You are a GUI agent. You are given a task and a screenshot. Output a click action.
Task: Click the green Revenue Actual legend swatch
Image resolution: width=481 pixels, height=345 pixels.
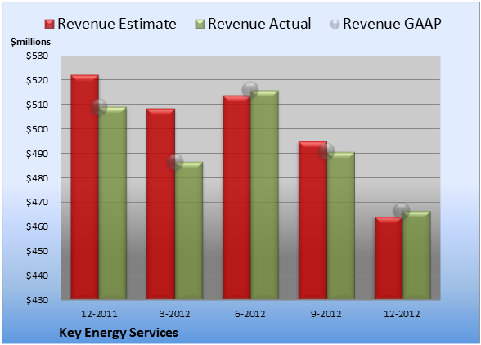(200, 25)
